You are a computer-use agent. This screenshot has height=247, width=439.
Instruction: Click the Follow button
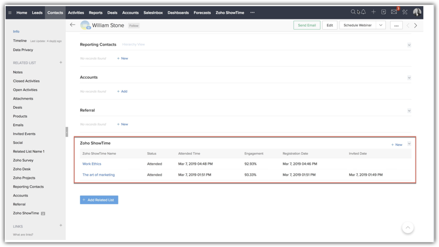coord(134,26)
